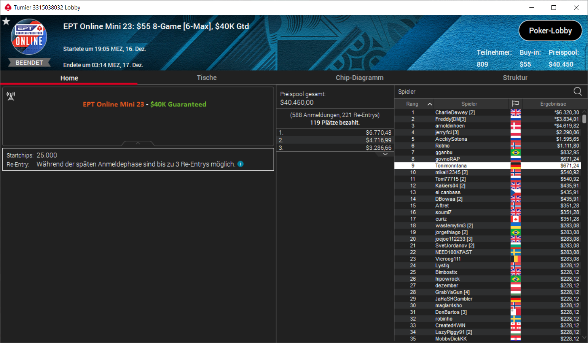Sort by the Ergebnisse column header
This screenshot has width=588, height=343.
pyautogui.click(x=553, y=104)
